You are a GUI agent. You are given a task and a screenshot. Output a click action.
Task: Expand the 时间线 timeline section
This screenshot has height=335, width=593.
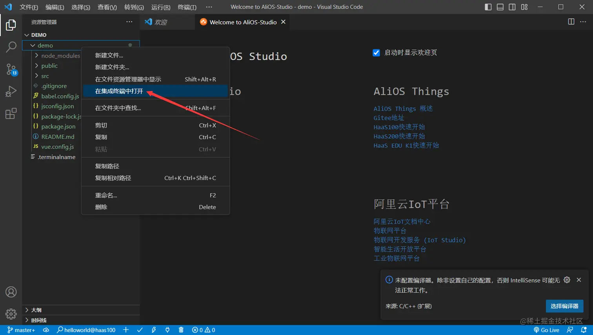[x=81, y=320]
